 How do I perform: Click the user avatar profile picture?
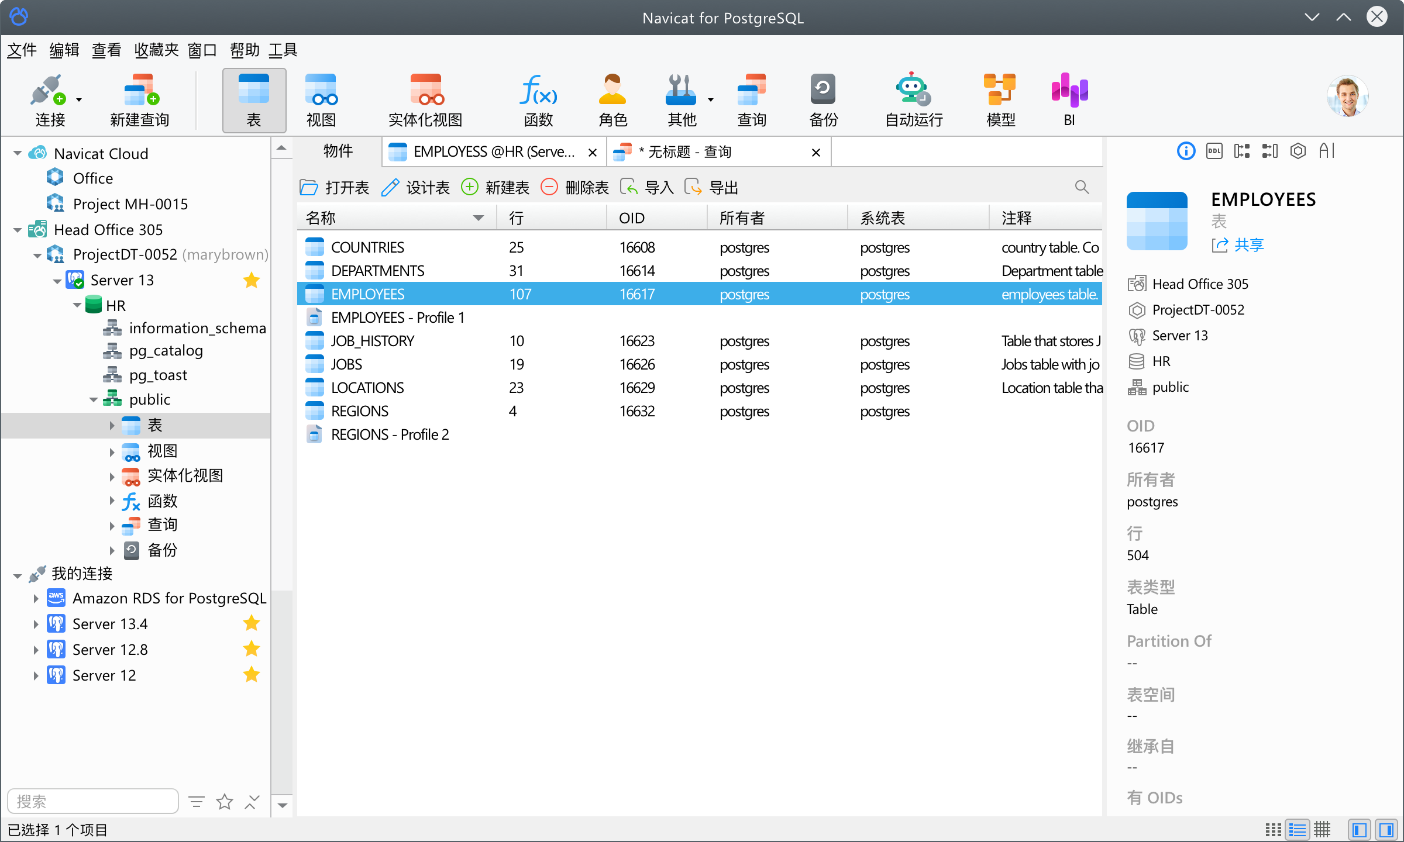[1347, 96]
